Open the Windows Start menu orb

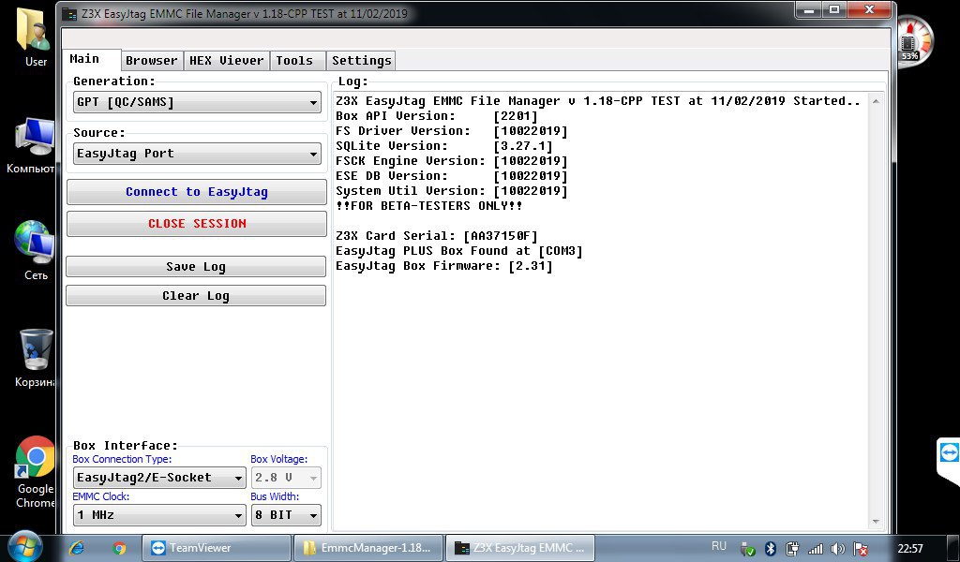[x=24, y=547]
